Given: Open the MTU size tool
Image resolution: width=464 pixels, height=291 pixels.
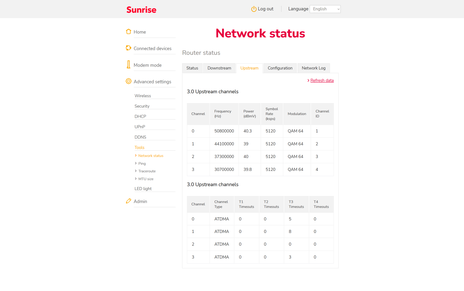Looking at the screenshot, I should [146, 179].
